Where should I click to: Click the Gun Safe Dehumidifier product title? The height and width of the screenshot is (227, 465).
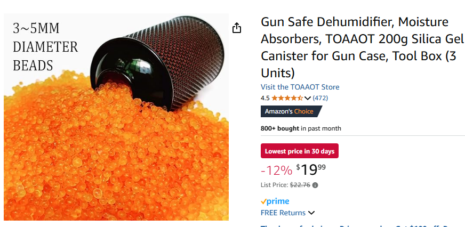point(362,47)
